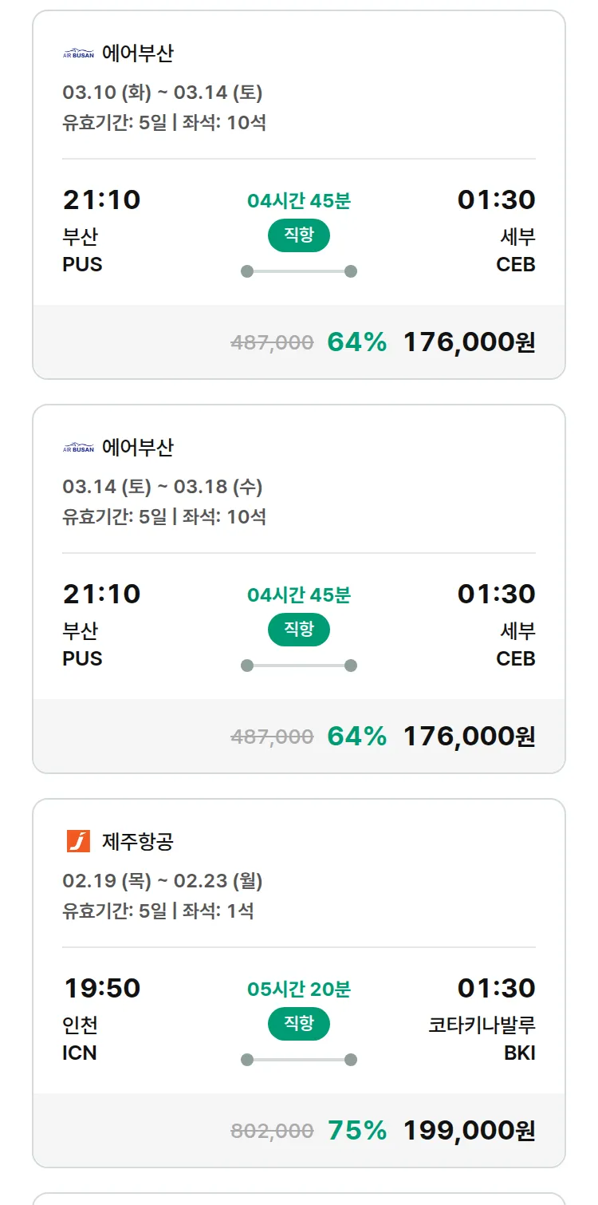Click the orange Jeju Air logo icon
This screenshot has width=598, height=1205.
pos(78,841)
